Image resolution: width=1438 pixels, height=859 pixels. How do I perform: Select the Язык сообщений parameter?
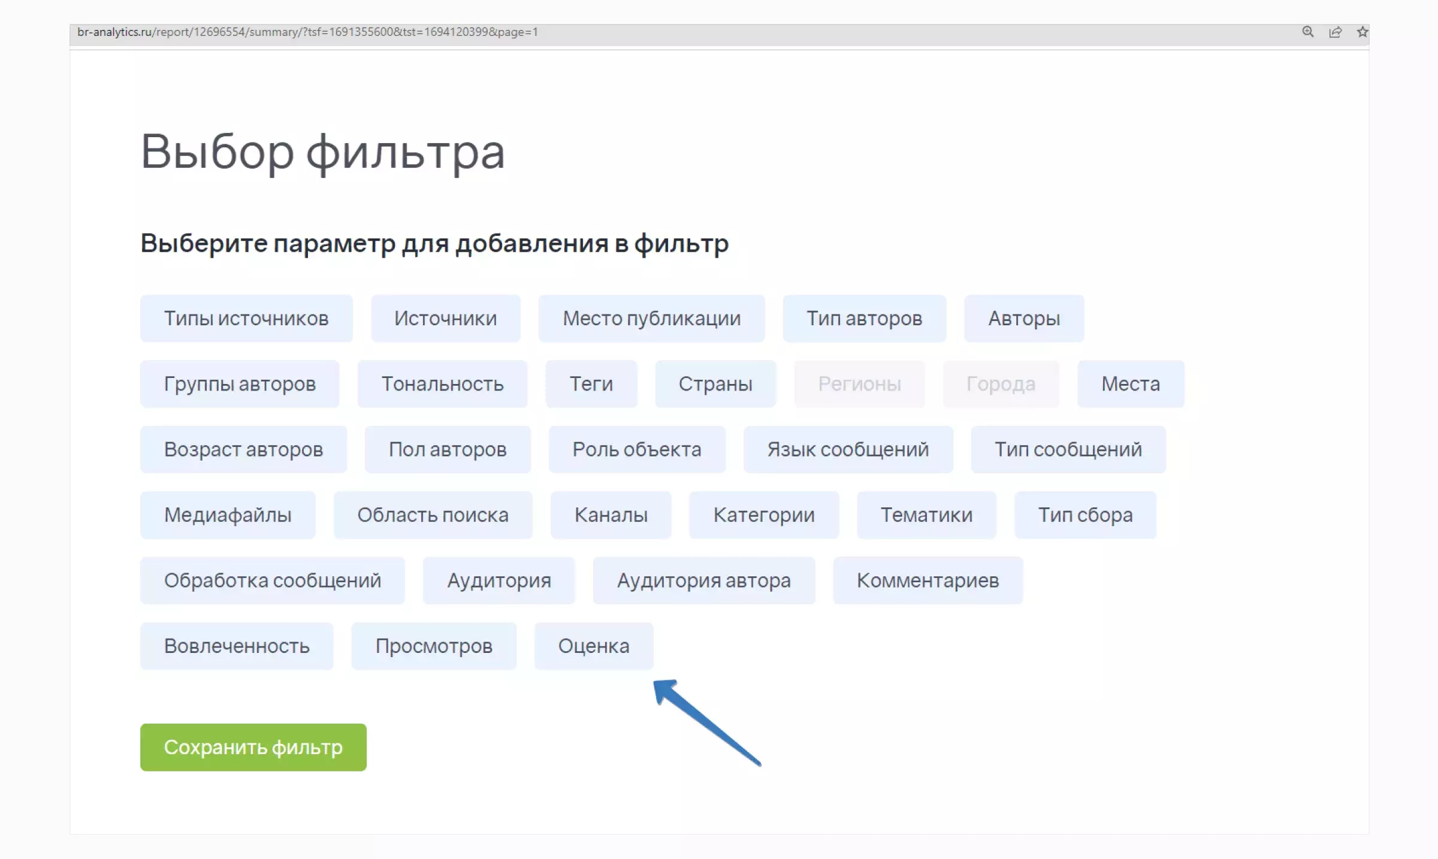[848, 449]
